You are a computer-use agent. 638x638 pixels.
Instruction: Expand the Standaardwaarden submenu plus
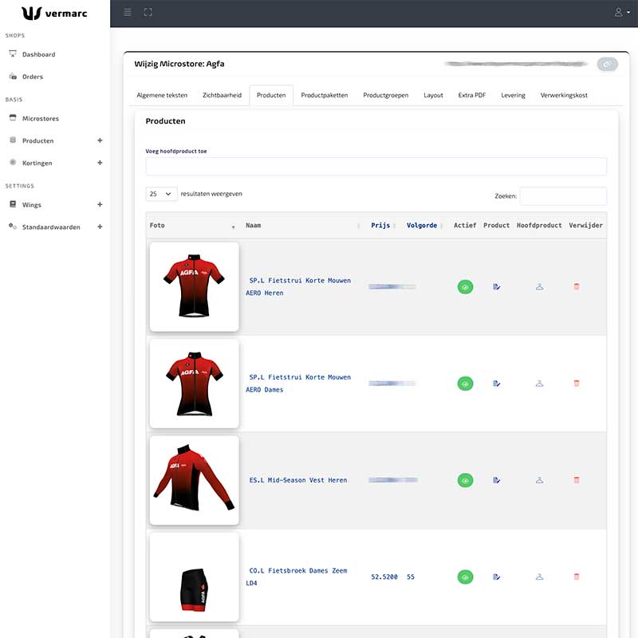100,226
